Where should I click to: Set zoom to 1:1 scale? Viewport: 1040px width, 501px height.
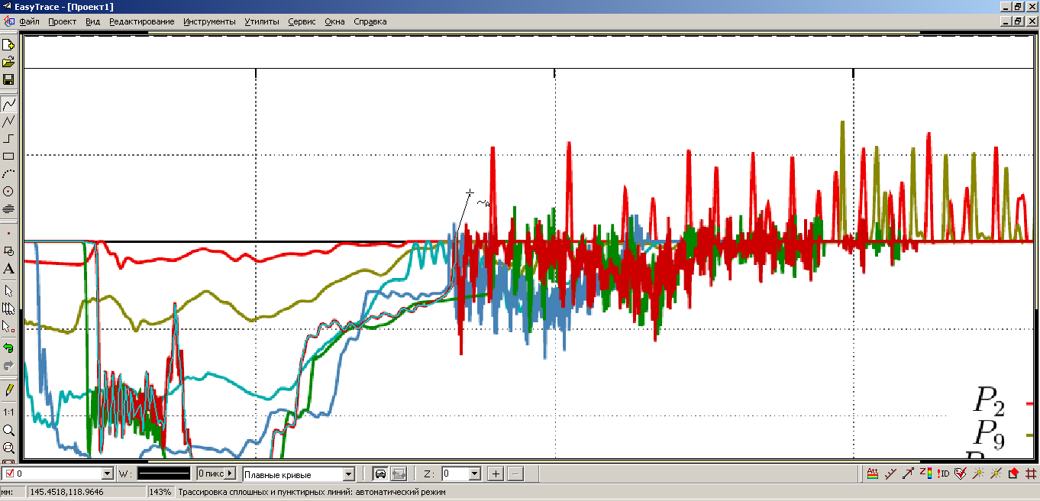pyautogui.click(x=8, y=412)
